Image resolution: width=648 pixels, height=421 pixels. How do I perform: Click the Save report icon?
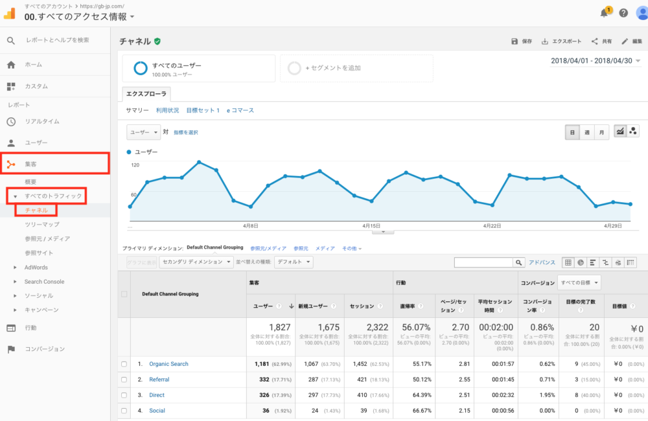(515, 41)
